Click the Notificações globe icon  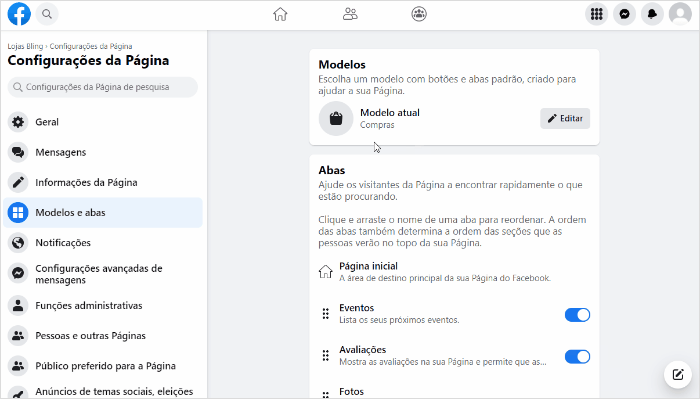(18, 243)
